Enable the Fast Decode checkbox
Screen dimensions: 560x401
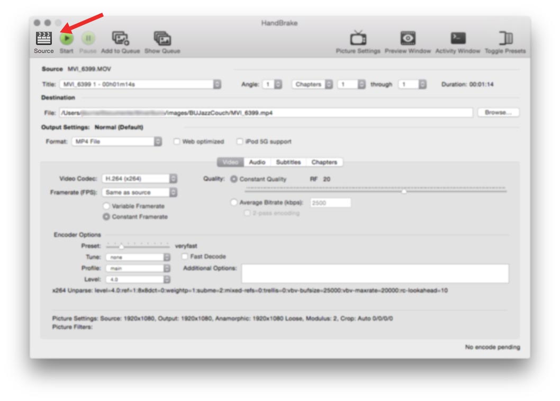point(185,256)
